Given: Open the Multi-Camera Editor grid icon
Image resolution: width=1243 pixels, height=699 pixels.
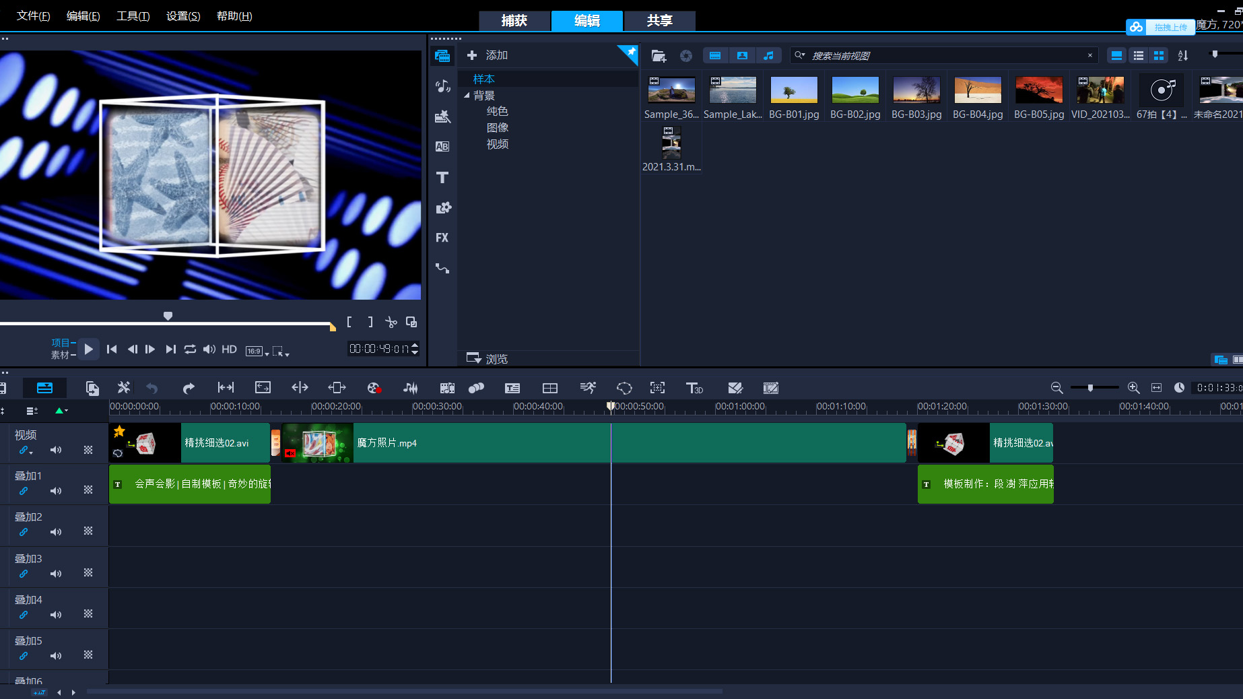Looking at the screenshot, I should [550, 388].
